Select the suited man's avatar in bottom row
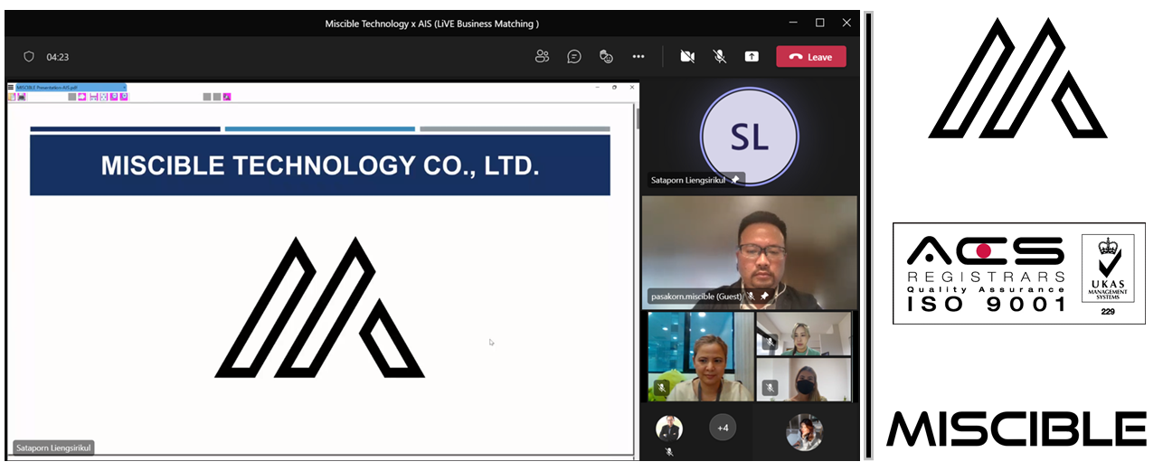 [x=669, y=429]
